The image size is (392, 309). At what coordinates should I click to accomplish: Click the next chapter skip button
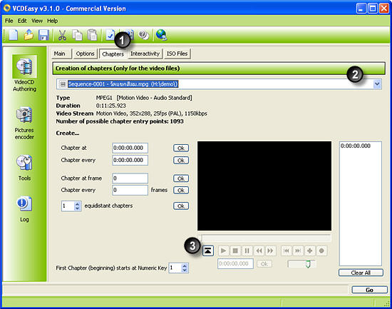[x=298, y=250]
